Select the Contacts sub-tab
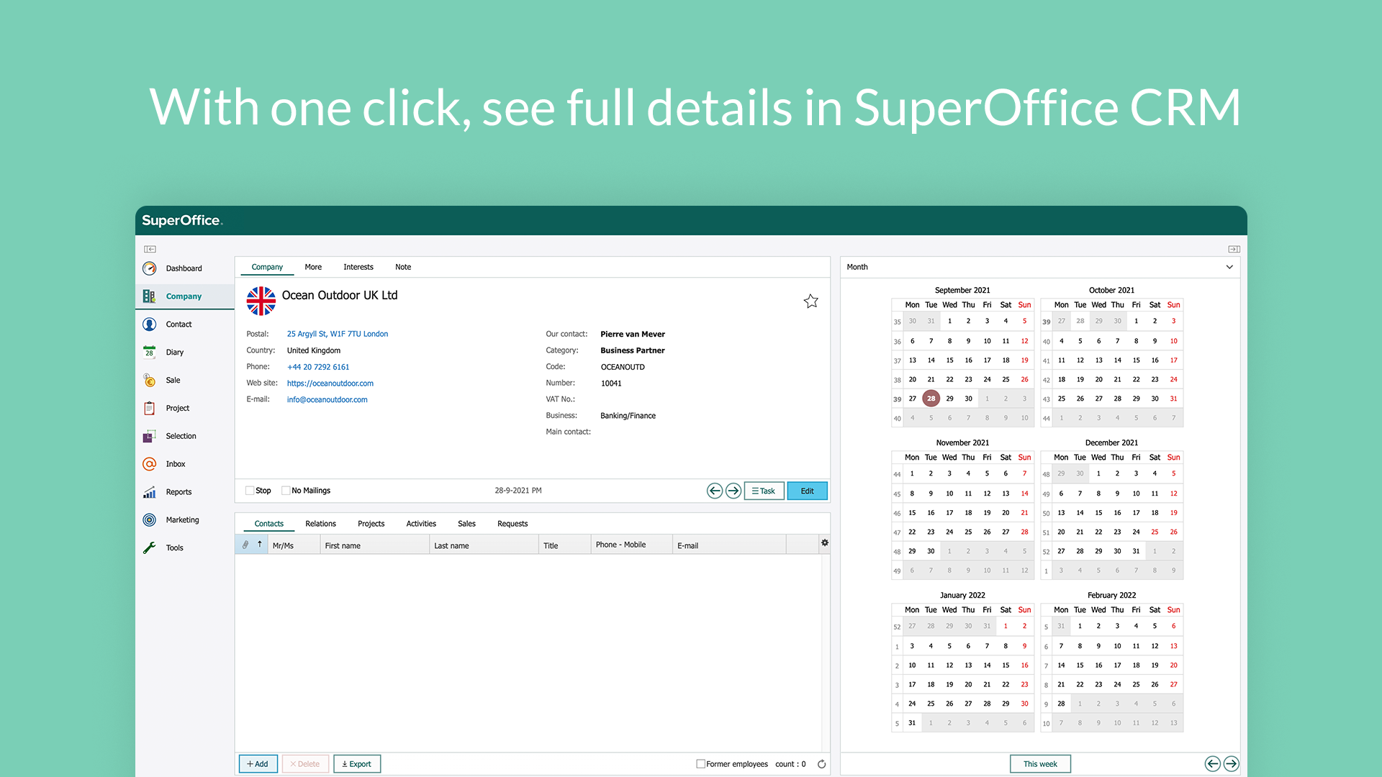Screen dimensions: 1382x777 (x=269, y=524)
